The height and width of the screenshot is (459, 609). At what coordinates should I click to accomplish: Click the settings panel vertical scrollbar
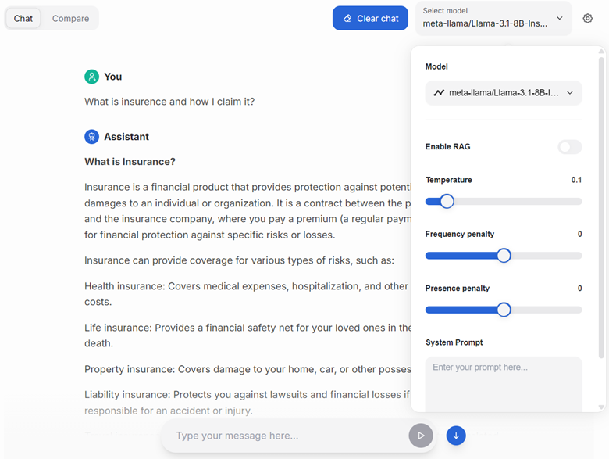601,203
